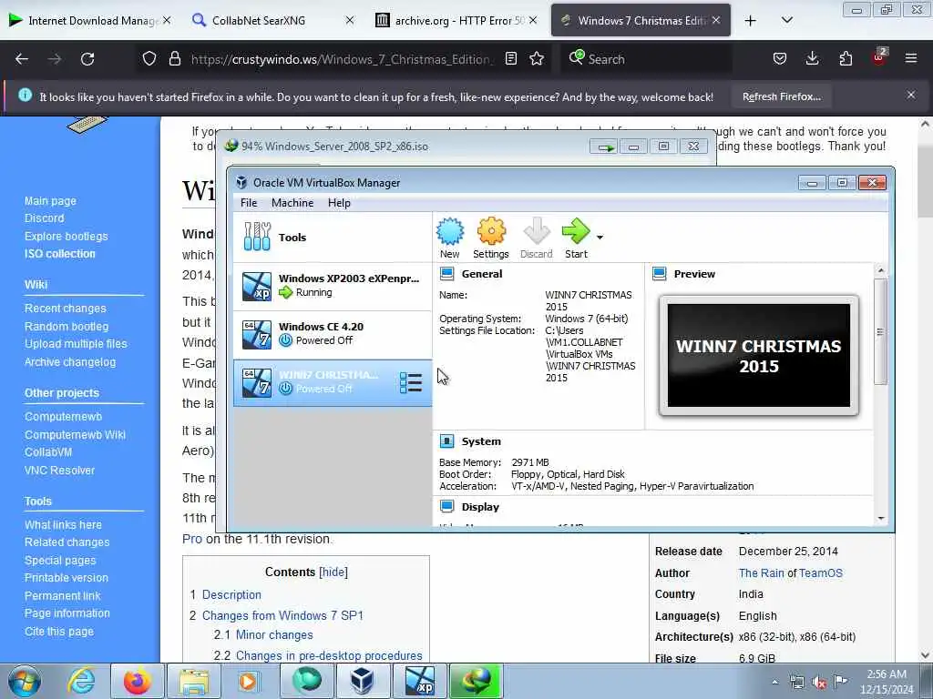Image resolution: width=933 pixels, height=699 pixels.
Task: Jump to Description contents entry
Action: click(x=231, y=595)
